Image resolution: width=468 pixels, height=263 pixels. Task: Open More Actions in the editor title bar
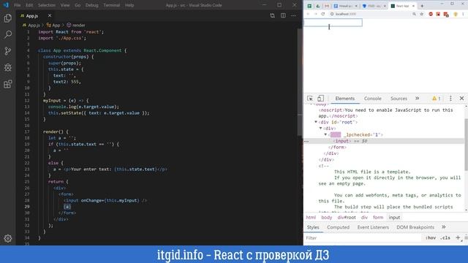[293, 15]
